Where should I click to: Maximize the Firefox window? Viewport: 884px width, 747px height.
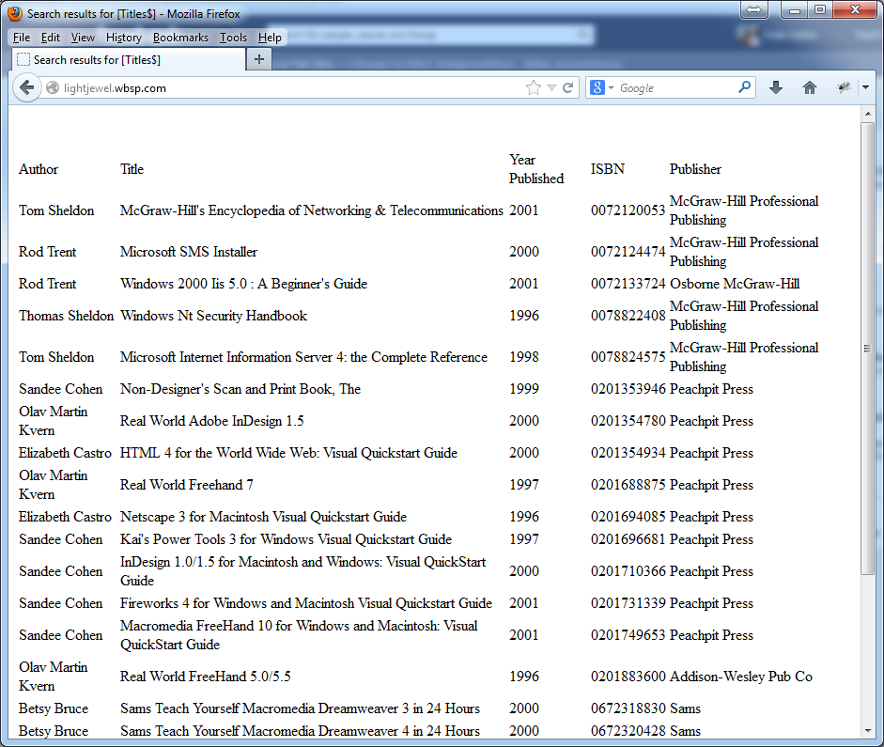click(820, 9)
